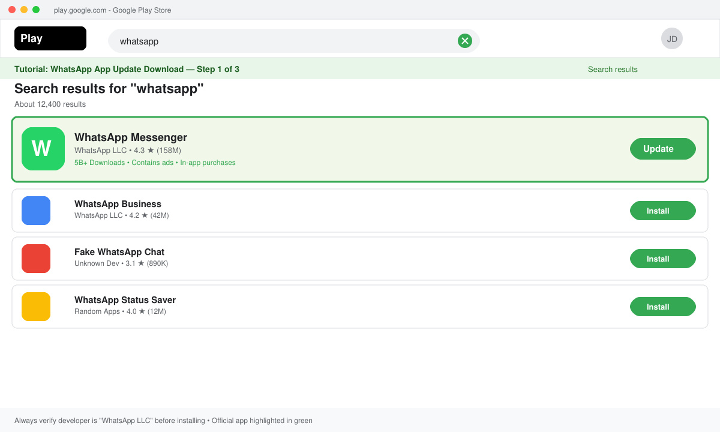Screen dimensions: 720x432
Task: Click the Search results label in the tutorial bar
Action: [x=613, y=69]
